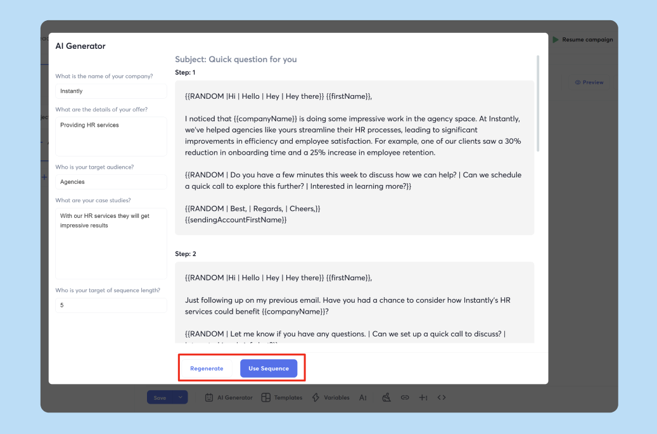Edit the offer details field with Providing HR services

coord(111,137)
